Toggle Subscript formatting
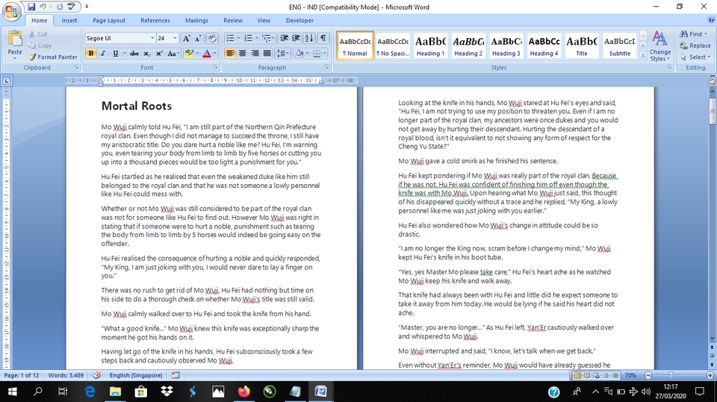This screenshot has height=402, width=717. click(146, 54)
